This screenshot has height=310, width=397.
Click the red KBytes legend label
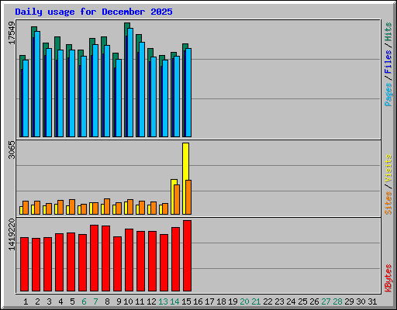click(x=388, y=278)
